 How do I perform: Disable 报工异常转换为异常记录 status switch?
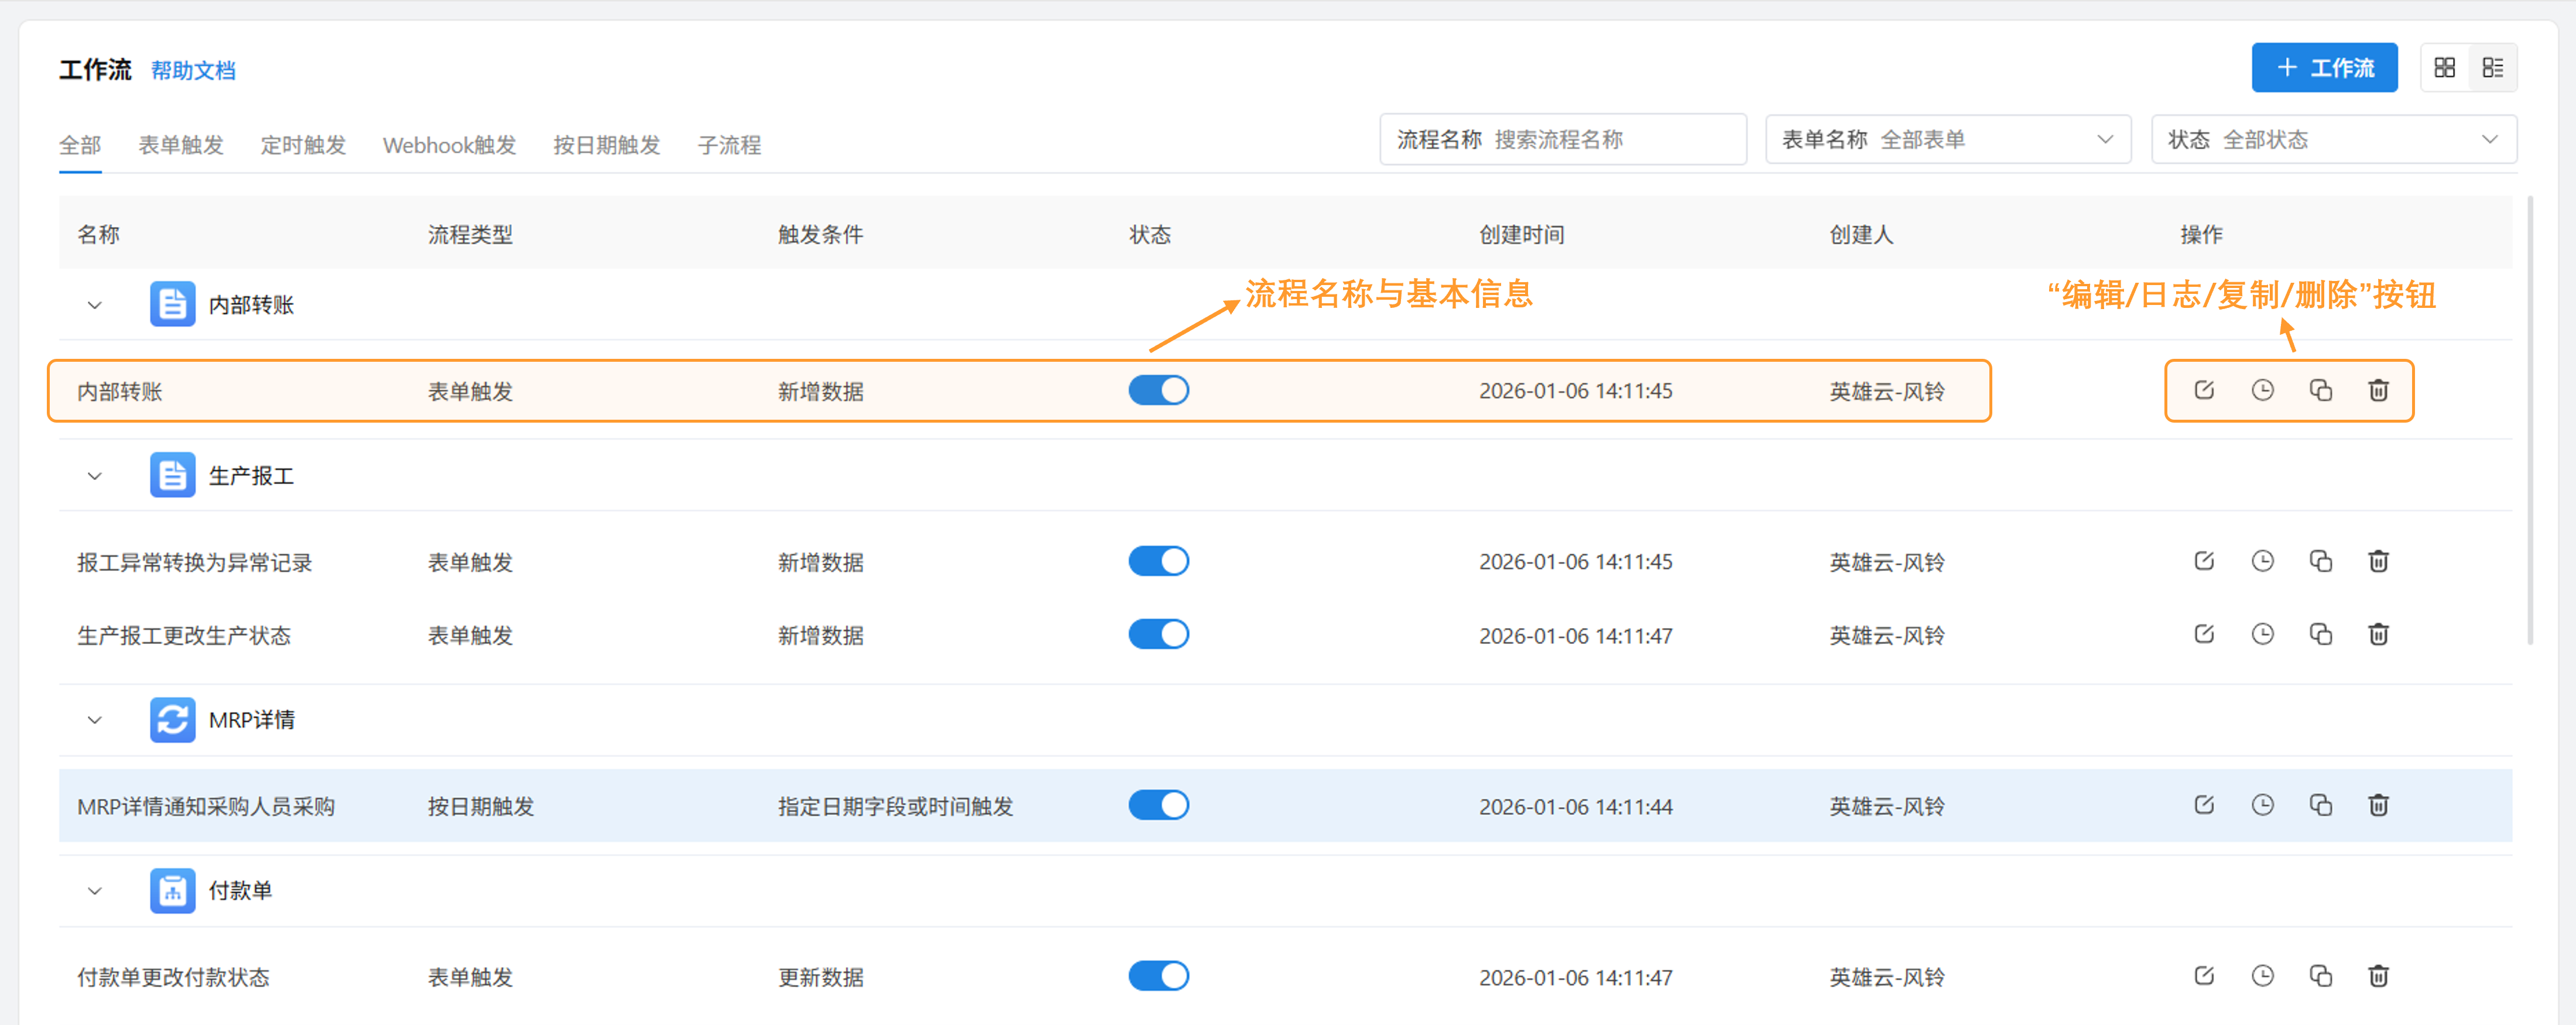click(x=1158, y=561)
